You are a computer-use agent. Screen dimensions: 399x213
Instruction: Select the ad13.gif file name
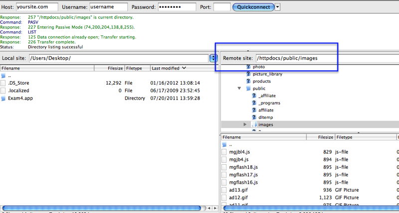coord(238,190)
